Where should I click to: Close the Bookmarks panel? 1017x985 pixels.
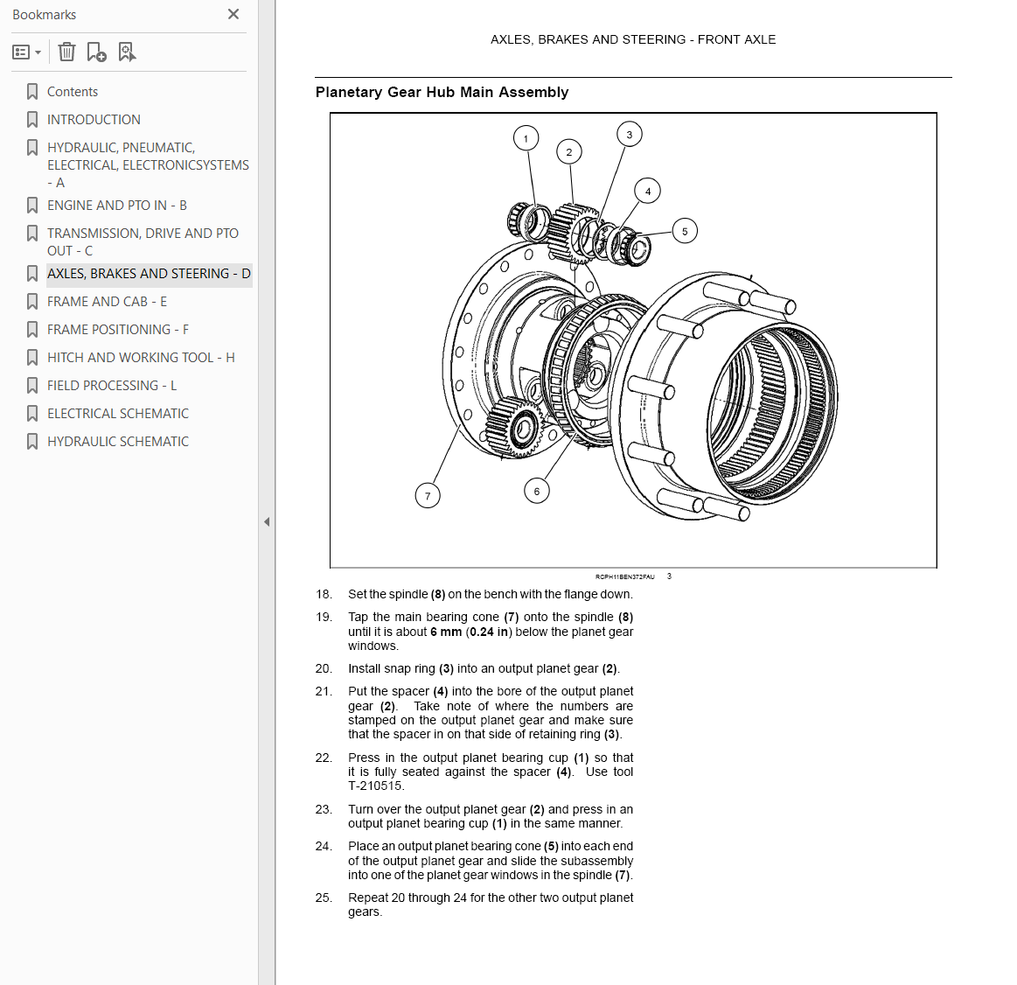point(233,14)
